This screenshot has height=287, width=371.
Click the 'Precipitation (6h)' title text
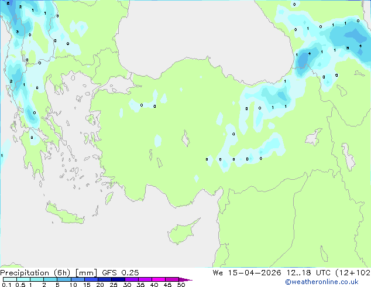(x=35, y=273)
